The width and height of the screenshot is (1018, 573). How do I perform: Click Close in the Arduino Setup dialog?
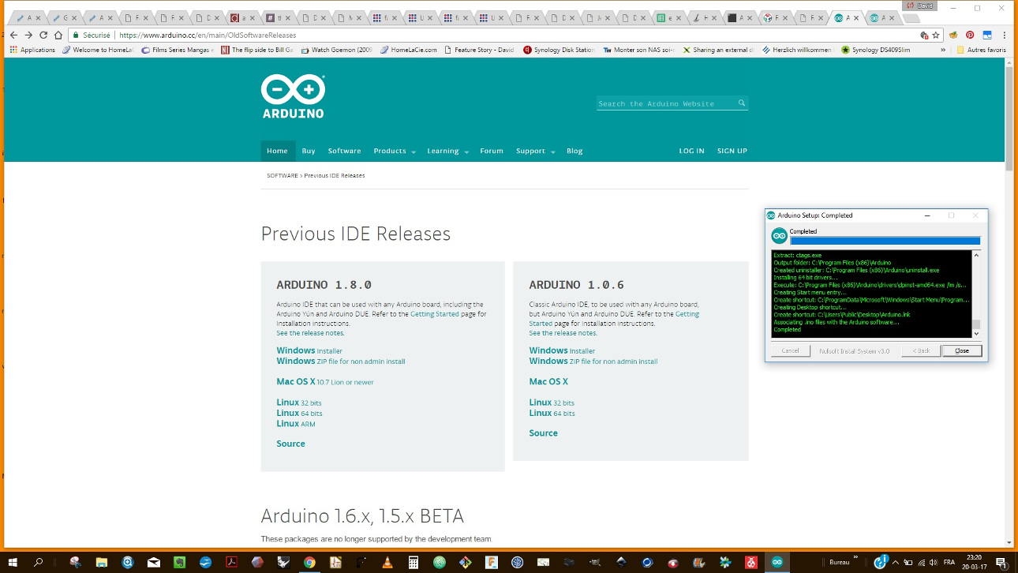961,350
